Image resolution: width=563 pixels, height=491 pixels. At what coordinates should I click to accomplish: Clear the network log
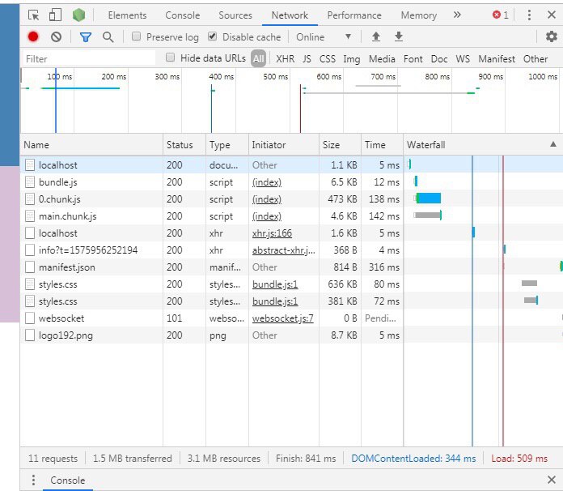pyautogui.click(x=56, y=37)
